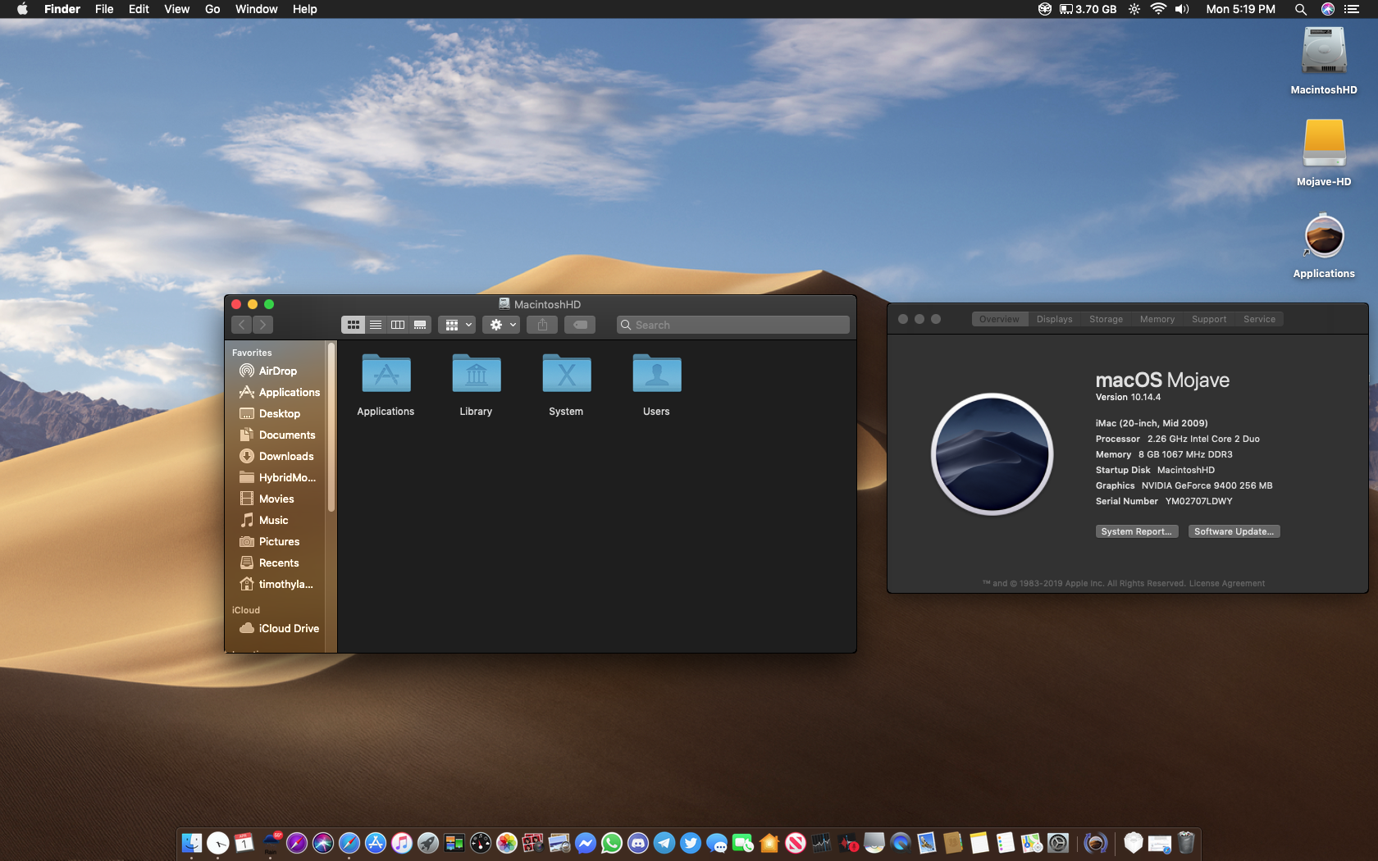
Task: Click the Siri icon in menu bar
Action: (x=1327, y=9)
